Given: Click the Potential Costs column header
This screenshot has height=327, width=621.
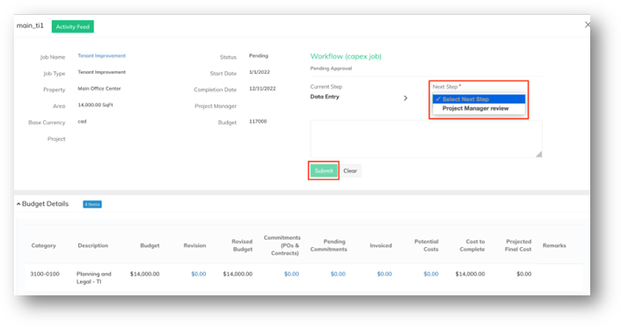Looking at the screenshot, I should coord(426,245).
